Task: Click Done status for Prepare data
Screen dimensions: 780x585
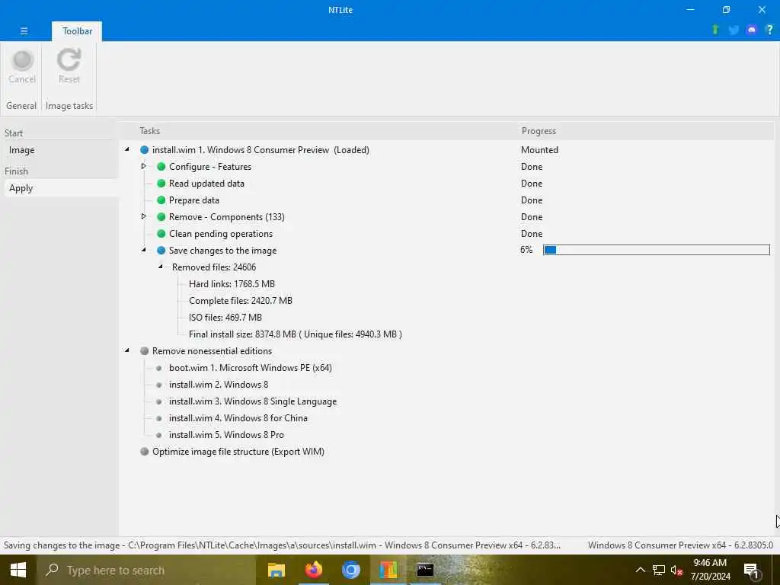Action: point(531,200)
